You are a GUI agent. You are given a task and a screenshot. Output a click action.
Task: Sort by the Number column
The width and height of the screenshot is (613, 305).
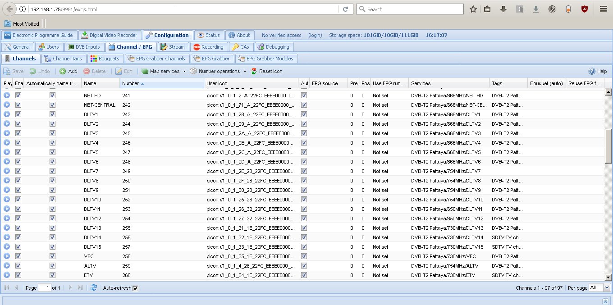[162, 83]
